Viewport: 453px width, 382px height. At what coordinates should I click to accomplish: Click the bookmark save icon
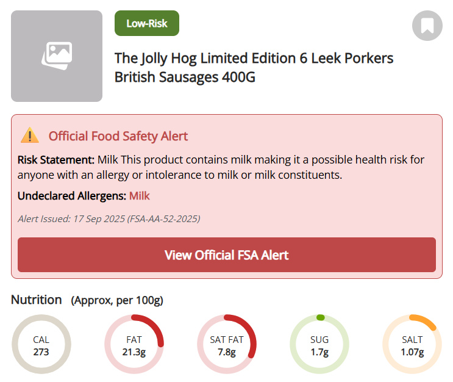[x=427, y=26]
